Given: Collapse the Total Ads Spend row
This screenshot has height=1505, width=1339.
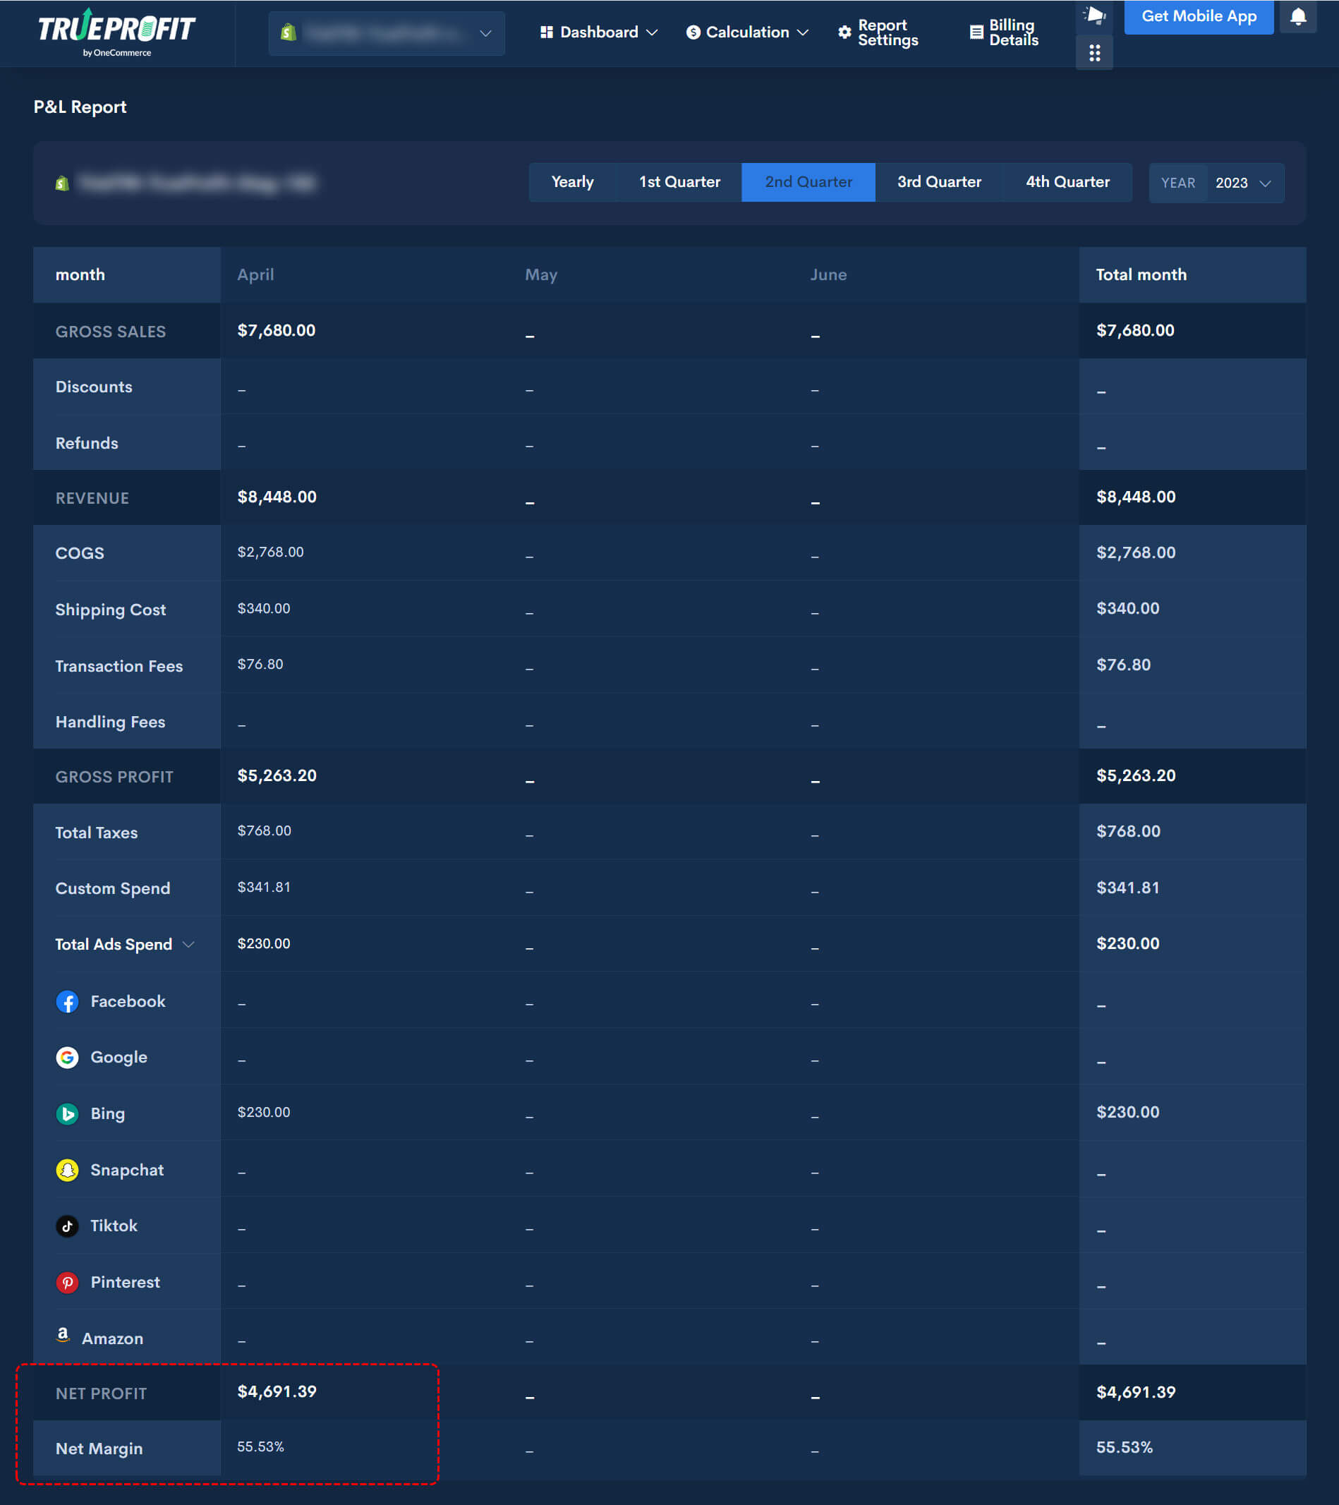Looking at the screenshot, I should (x=188, y=944).
